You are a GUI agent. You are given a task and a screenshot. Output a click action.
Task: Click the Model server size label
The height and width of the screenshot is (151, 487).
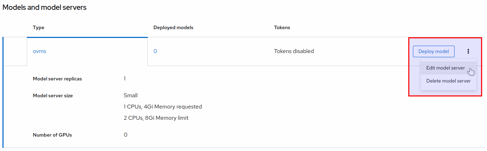[x=53, y=96]
